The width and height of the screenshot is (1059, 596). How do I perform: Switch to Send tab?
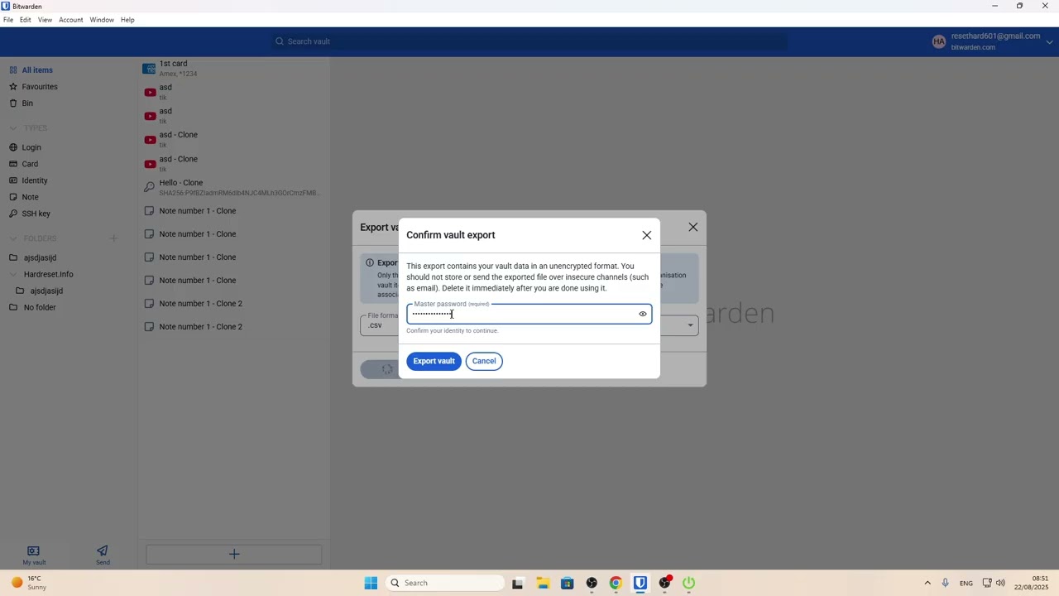pyautogui.click(x=103, y=555)
